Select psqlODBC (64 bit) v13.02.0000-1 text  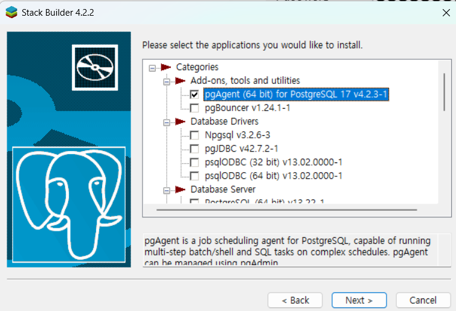tap(274, 176)
